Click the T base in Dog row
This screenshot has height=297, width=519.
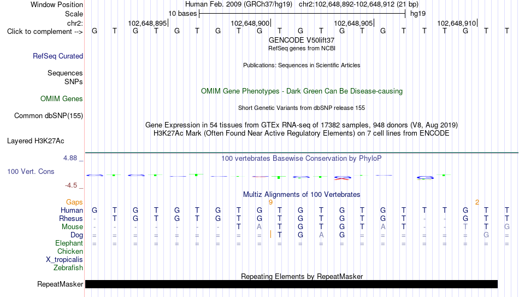280,235
